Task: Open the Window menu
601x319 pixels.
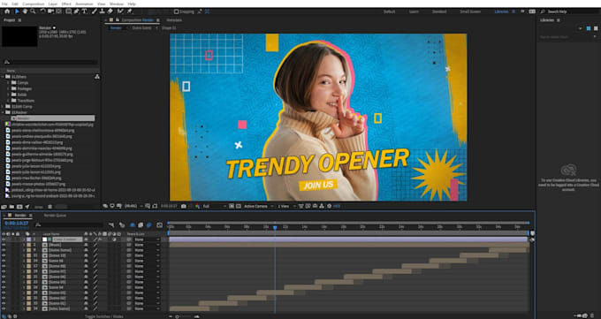Action: coord(116,4)
